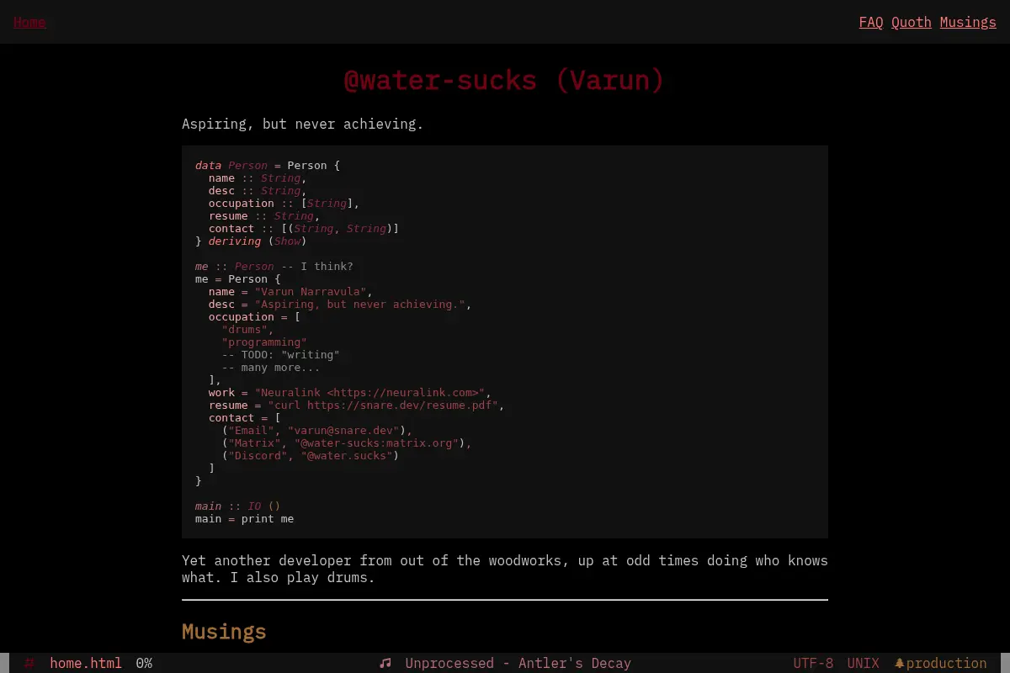The height and width of the screenshot is (673, 1010).
Task: Click the Neuralink URL string in the code
Action: (370, 393)
